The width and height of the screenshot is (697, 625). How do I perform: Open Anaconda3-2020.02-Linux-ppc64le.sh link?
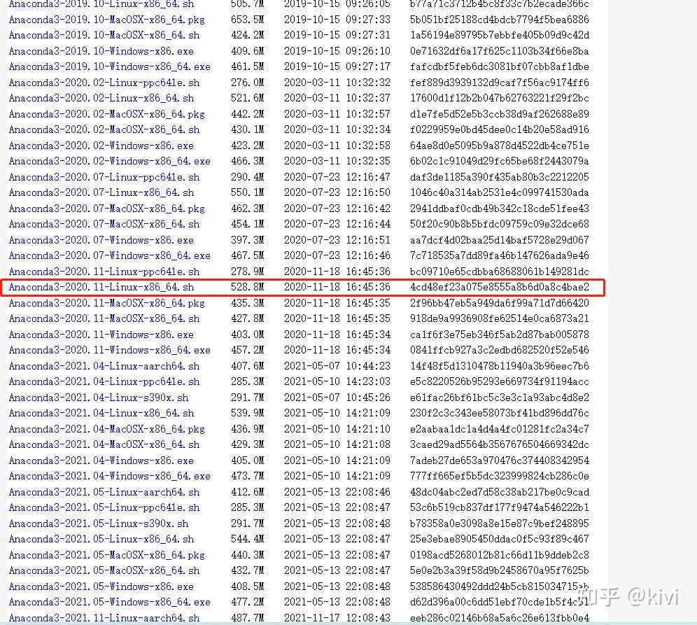[x=104, y=83]
